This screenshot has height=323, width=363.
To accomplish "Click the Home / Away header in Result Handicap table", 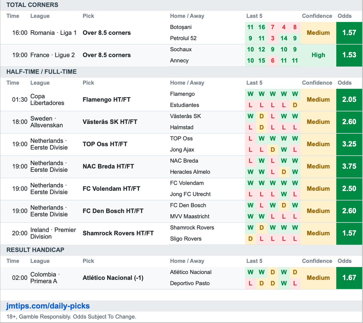I will 187,261.
